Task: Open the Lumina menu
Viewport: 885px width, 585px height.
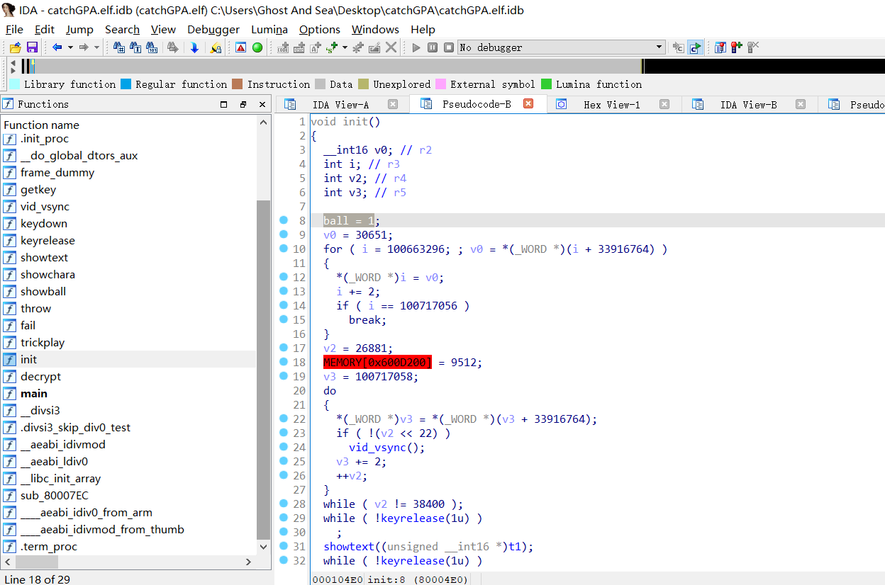Action: (x=269, y=29)
